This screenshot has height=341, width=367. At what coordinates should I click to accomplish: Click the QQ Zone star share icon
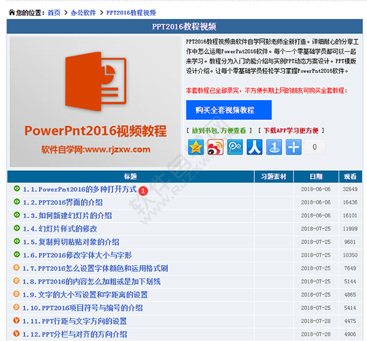click(x=196, y=147)
